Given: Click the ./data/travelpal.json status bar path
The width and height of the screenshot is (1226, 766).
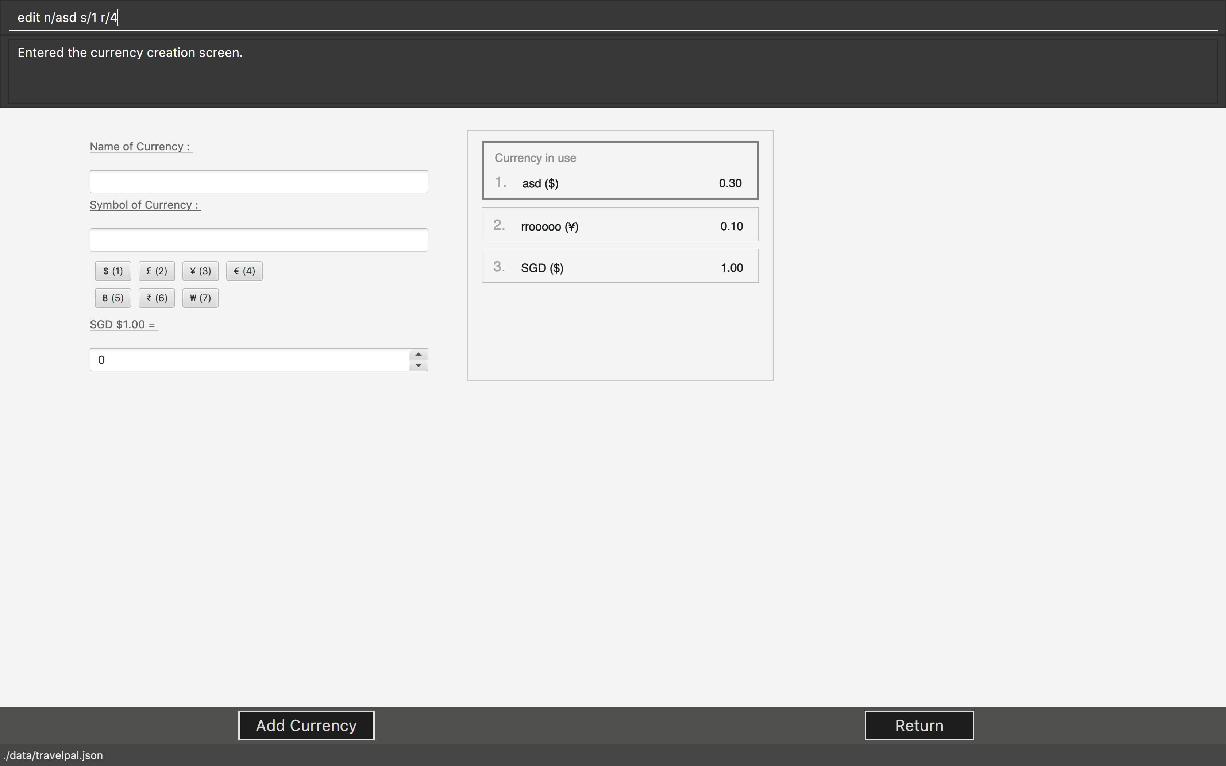Looking at the screenshot, I should (53, 755).
